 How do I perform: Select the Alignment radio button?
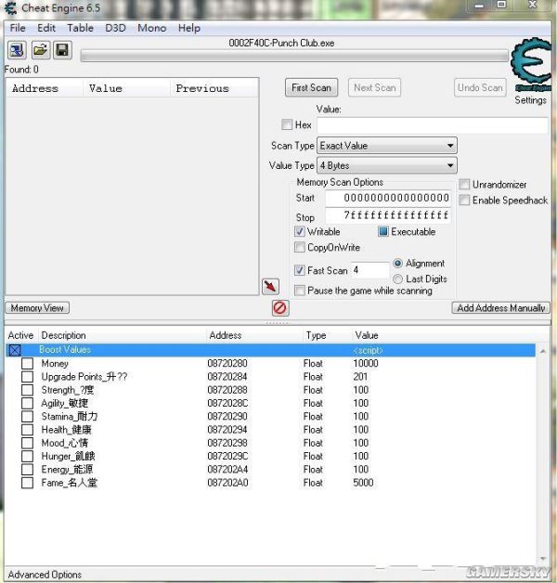[397, 264]
